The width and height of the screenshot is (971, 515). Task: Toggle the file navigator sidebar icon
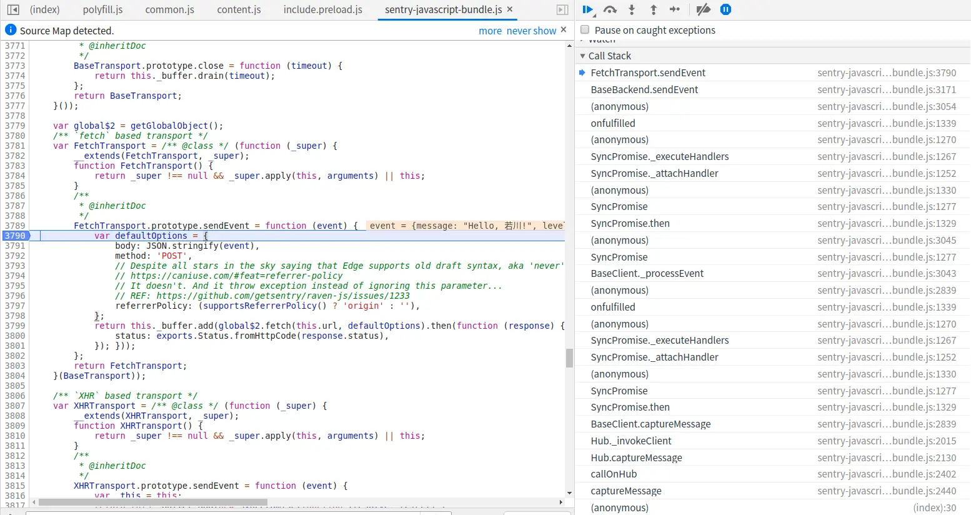click(13, 9)
